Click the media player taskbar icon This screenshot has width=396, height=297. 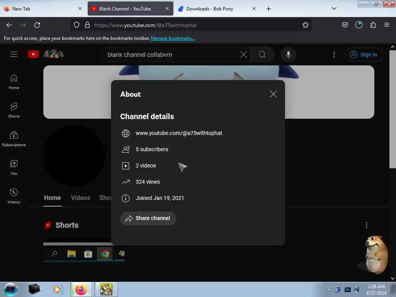[57, 289]
